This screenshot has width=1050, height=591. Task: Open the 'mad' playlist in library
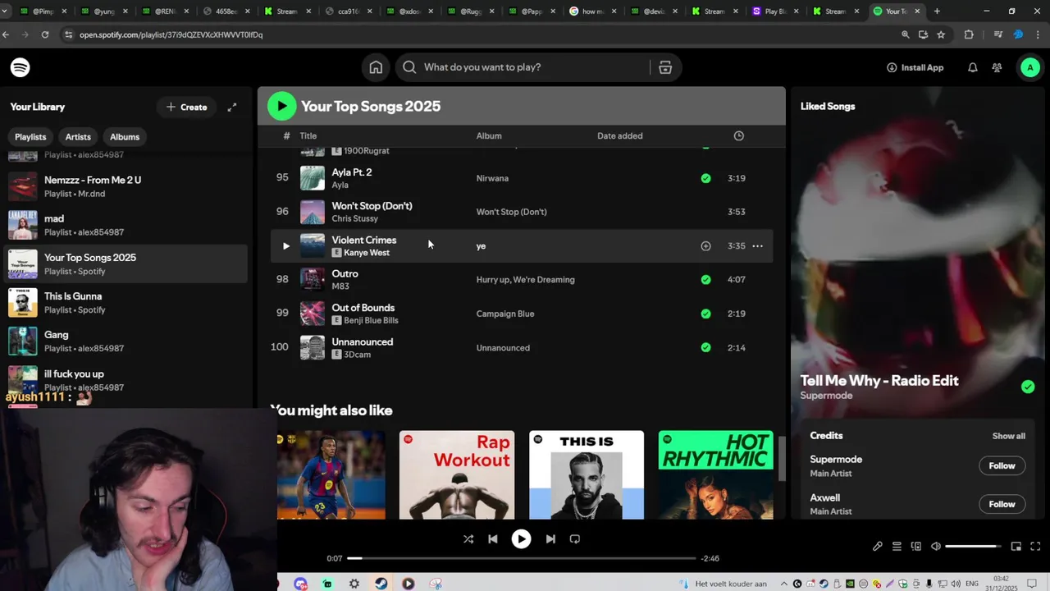[x=126, y=225]
